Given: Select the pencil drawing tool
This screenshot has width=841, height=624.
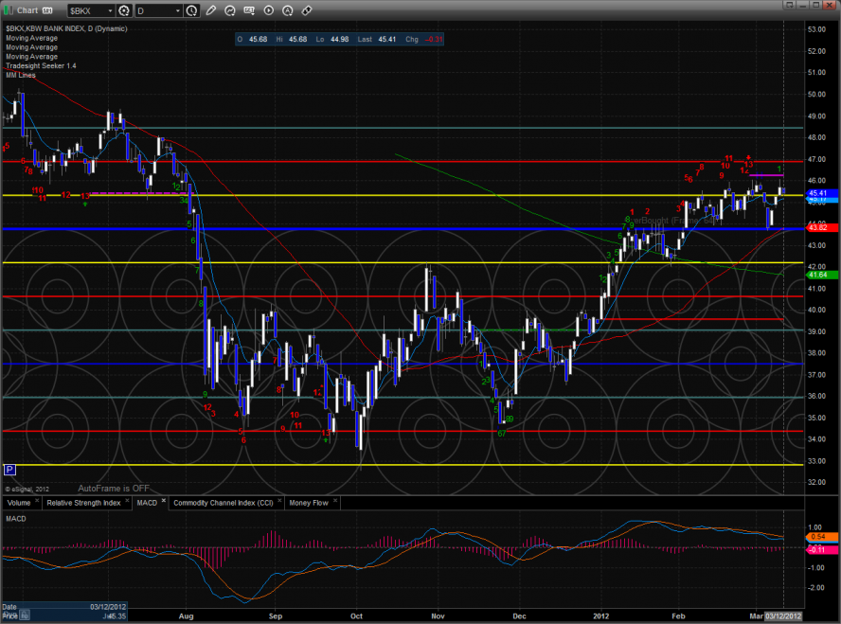Looking at the screenshot, I should click(211, 10).
